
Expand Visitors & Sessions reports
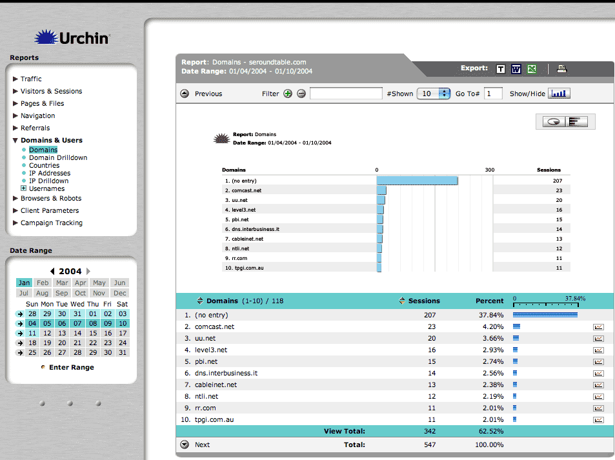15,91
